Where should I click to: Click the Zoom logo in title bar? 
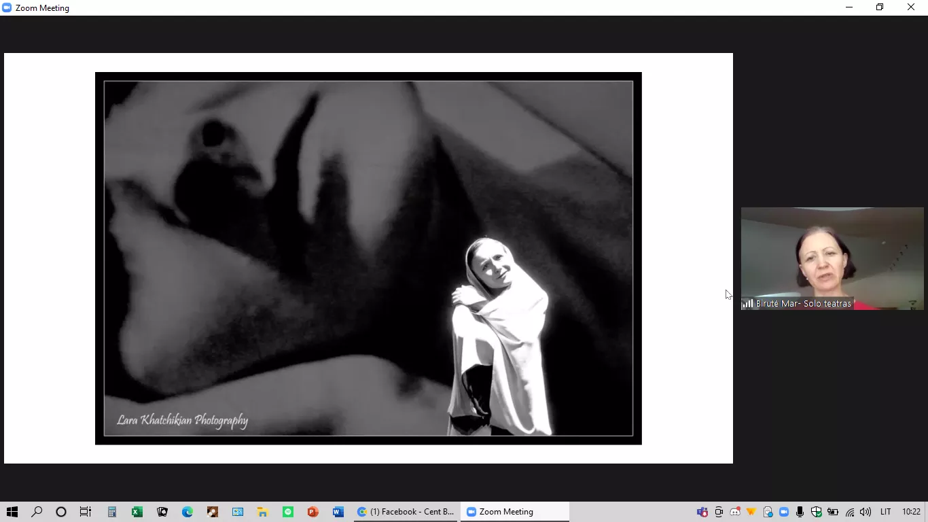(7, 7)
